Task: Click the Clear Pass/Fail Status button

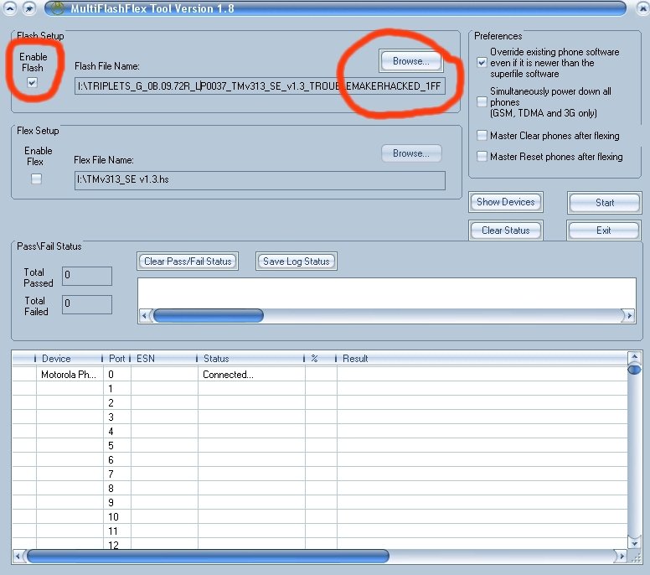Action: click(188, 262)
